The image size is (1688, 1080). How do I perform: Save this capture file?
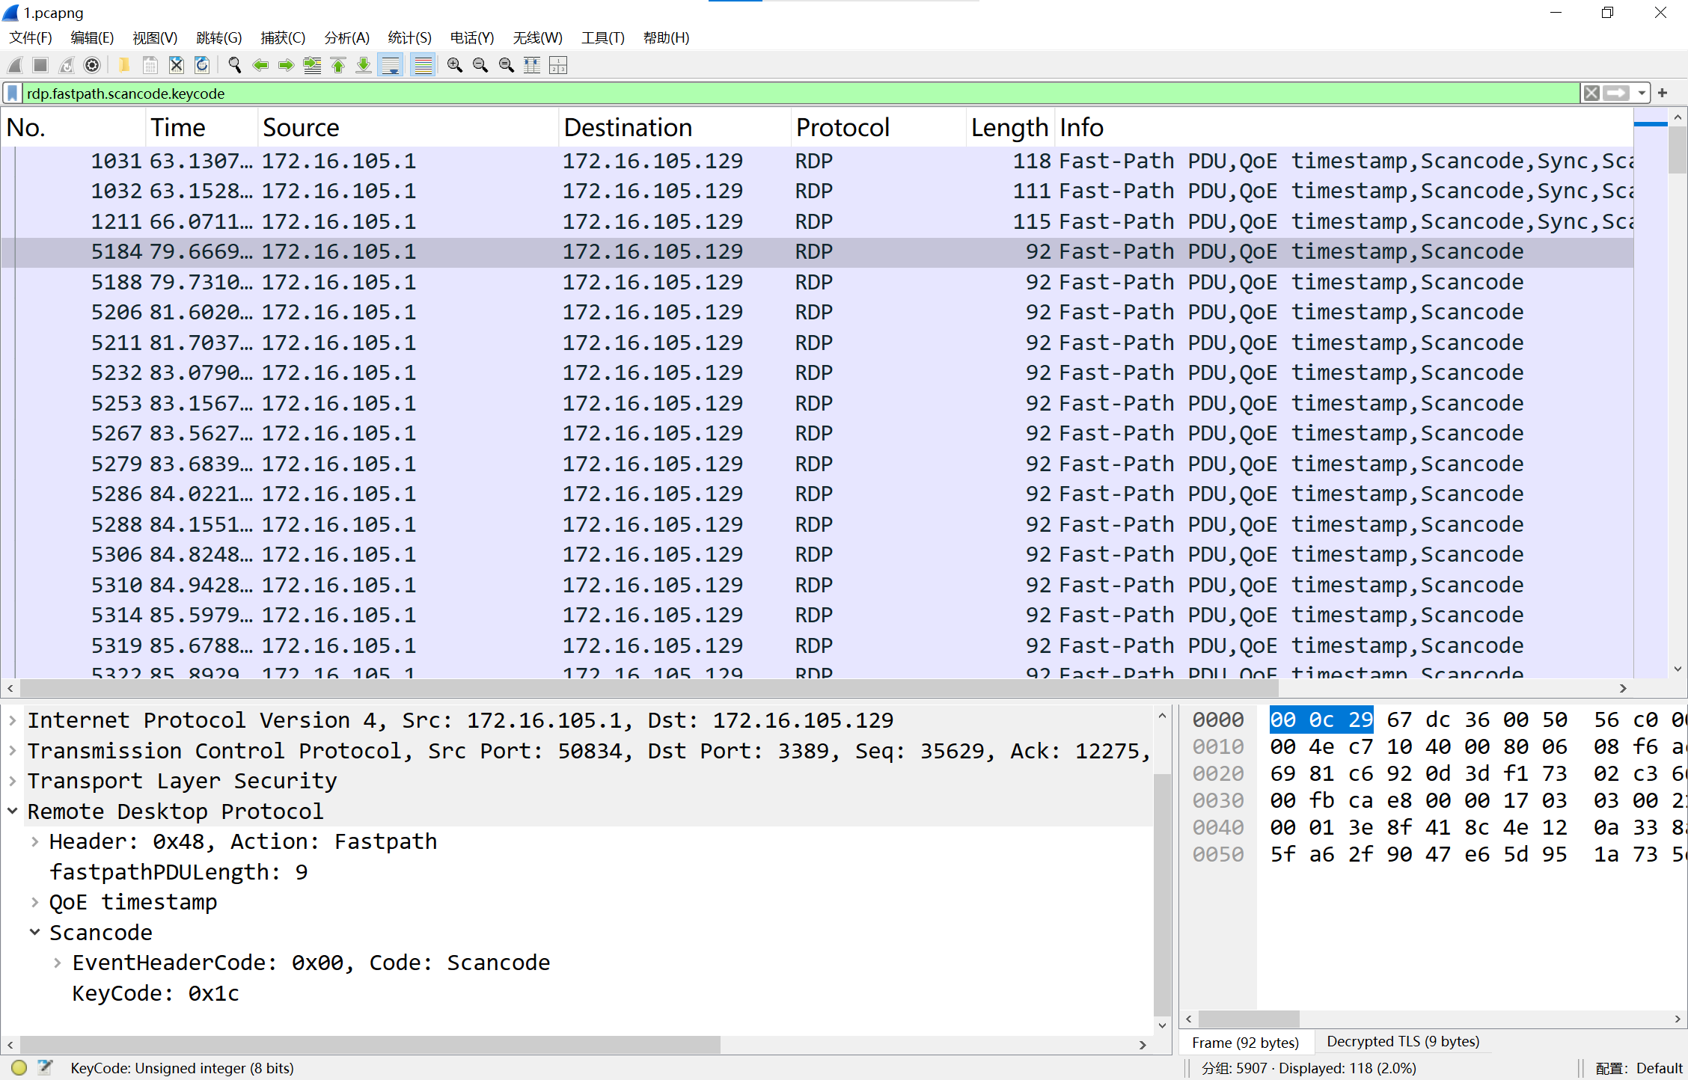click(150, 66)
